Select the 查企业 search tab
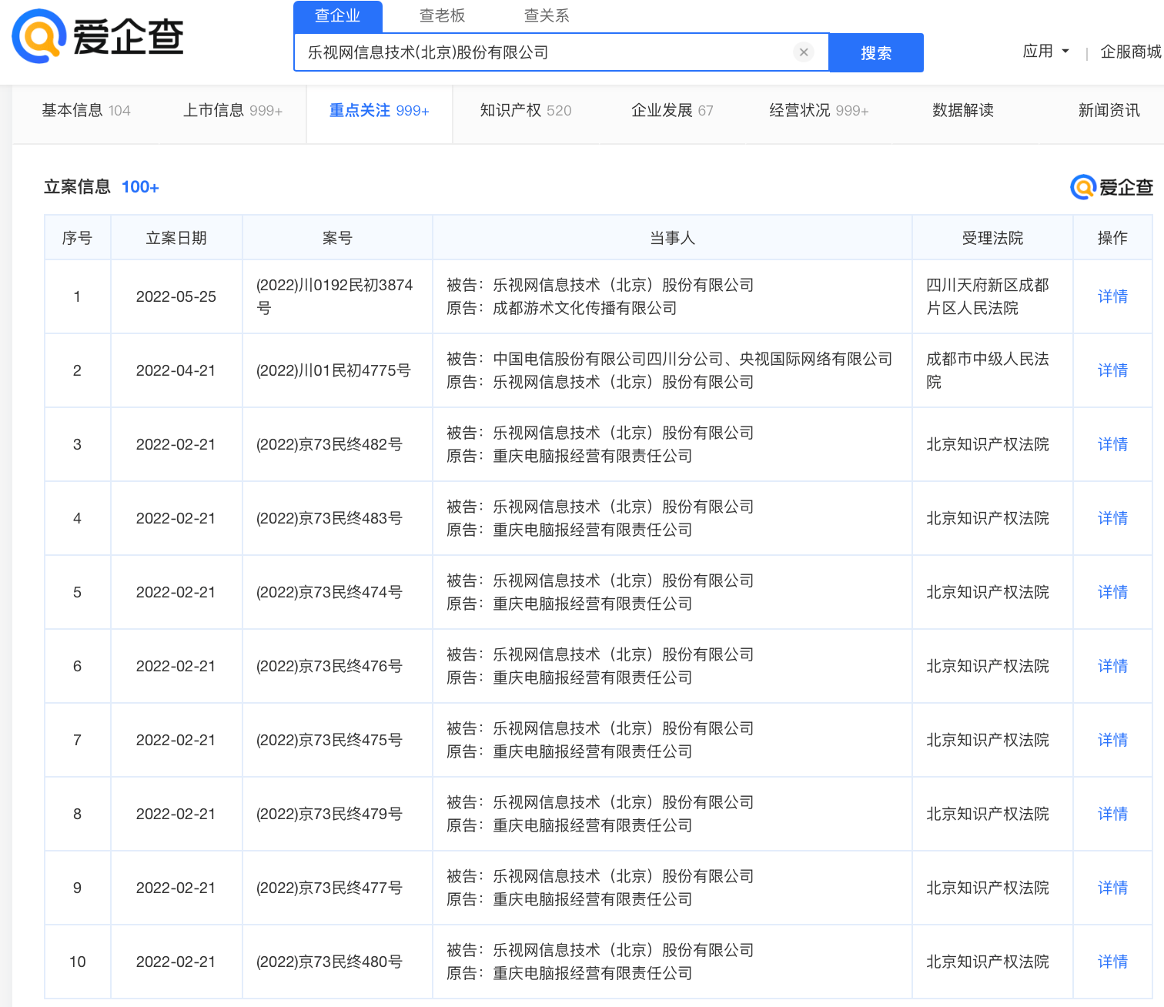This screenshot has width=1164, height=1007. (338, 16)
